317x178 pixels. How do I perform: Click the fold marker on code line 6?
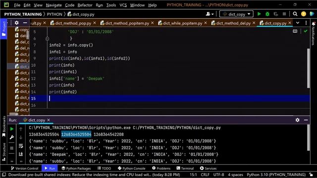click(x=48, y=39)
